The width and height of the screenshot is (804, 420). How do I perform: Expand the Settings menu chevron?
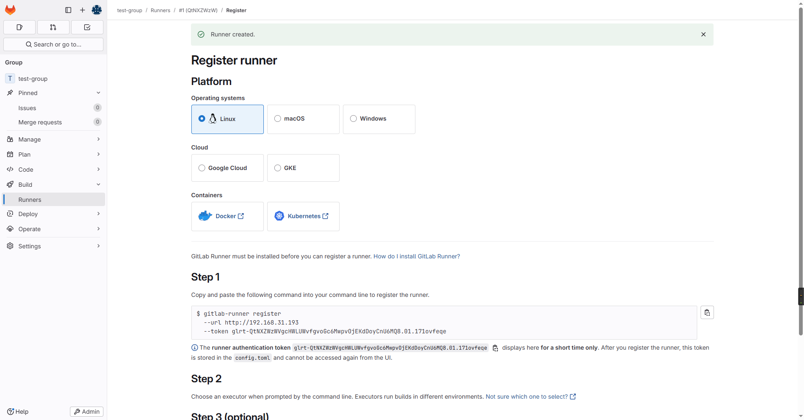click(98, 246)
